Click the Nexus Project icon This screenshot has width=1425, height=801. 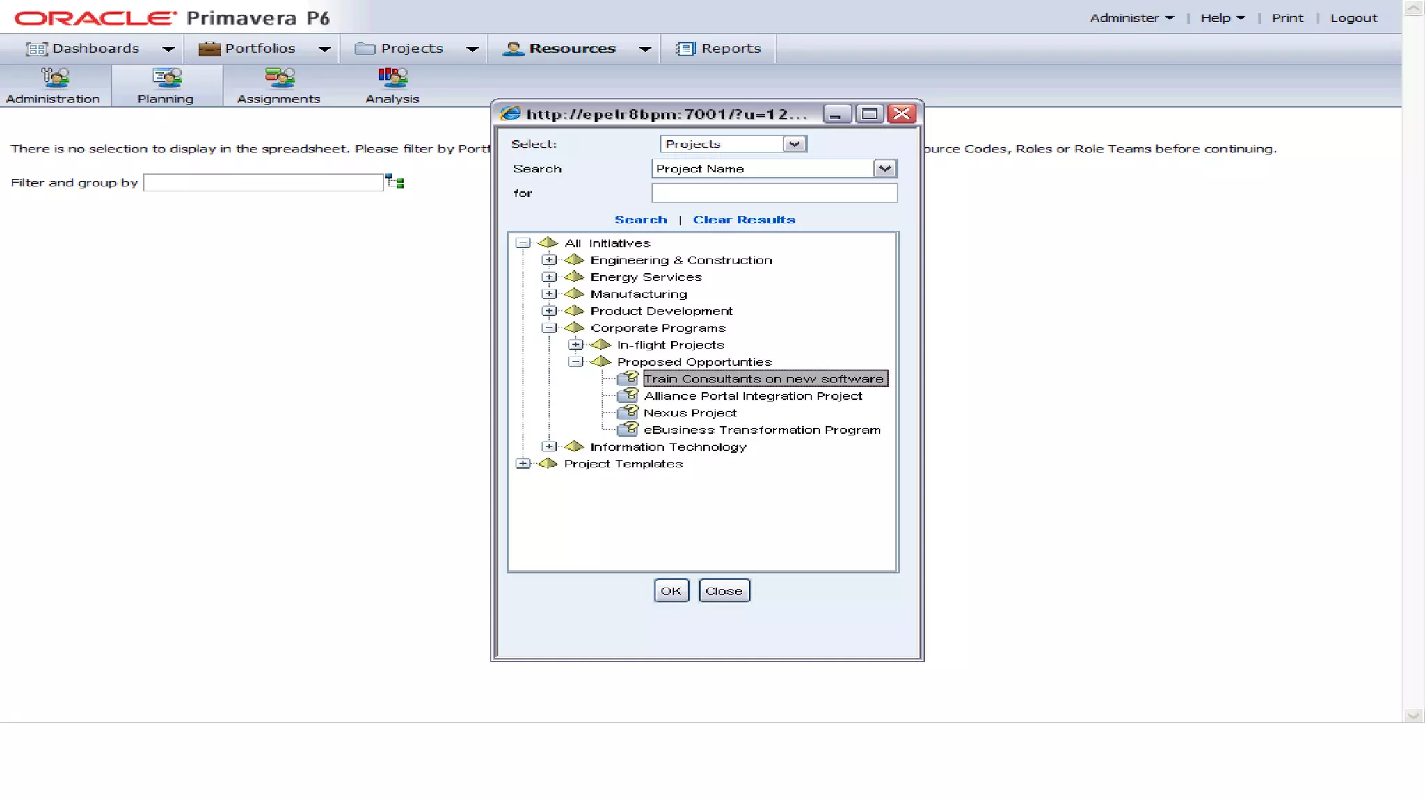pyautogui.click(x=628, y=412)
